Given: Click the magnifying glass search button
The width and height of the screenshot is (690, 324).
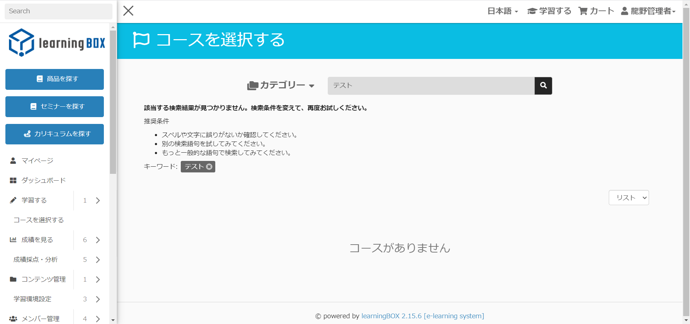Looking at the screenshot, I should (543, 85).
